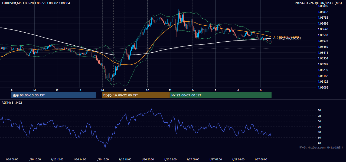This screenshot has width=346, height=162.
Task: Click hour label 18 under price chart
Action: pyautogui.click(x=125, y=90)
